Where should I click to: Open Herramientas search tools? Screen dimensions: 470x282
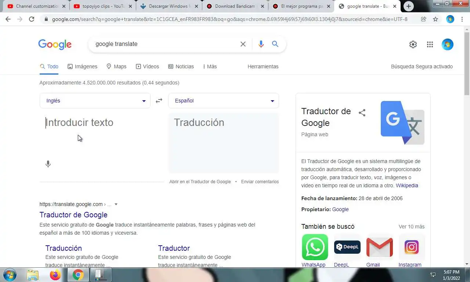coord(263,66)
